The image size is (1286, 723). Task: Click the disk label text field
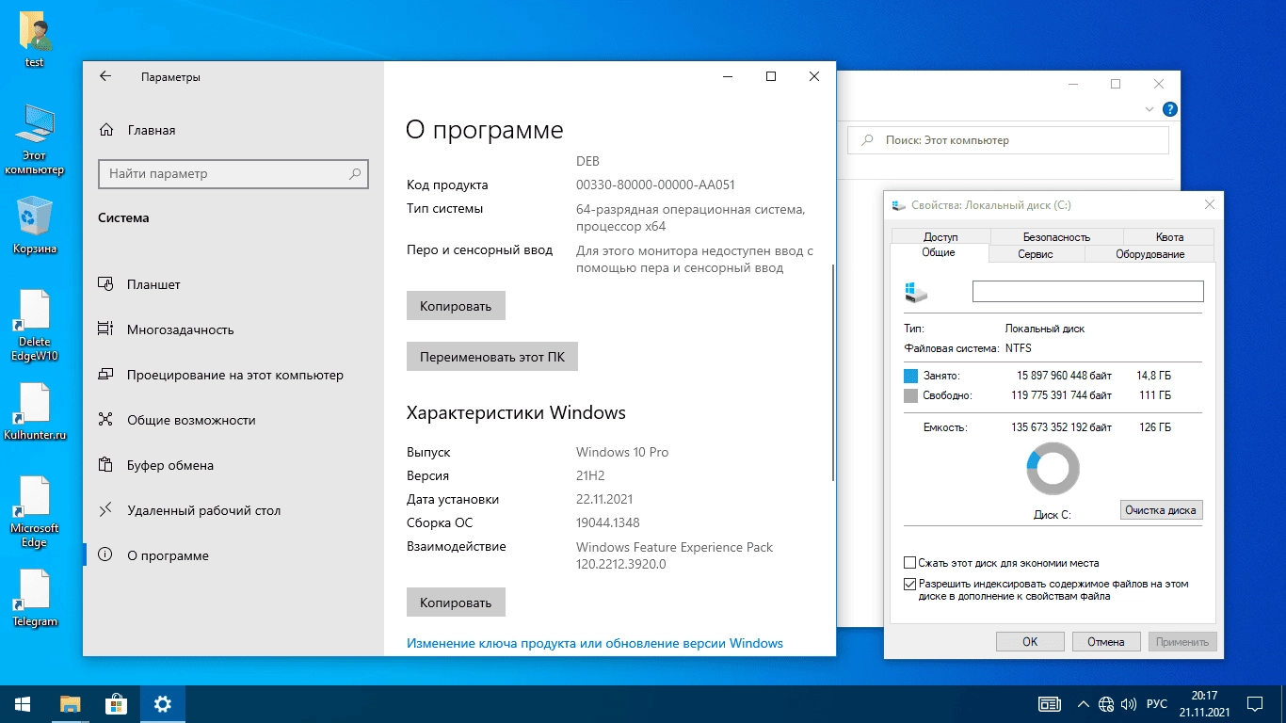pyautogui.click(x=1087, y=291)
